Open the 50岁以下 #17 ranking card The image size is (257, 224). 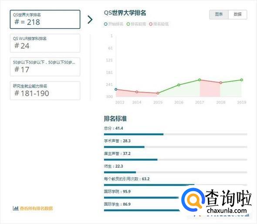[x=45, y=67]
